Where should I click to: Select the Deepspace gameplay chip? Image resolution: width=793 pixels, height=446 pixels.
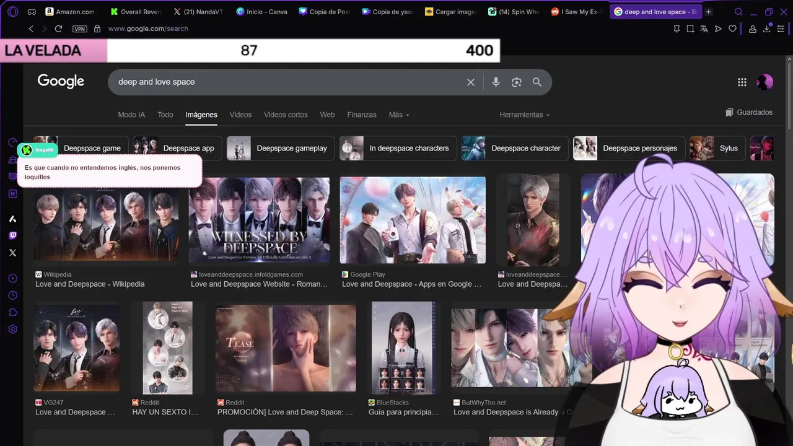click(281, 148)
